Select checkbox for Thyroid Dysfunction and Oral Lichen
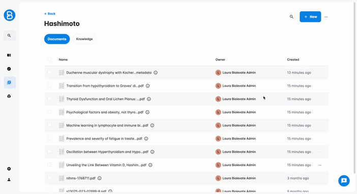The image size is (357, 194). tap(49, 99)
